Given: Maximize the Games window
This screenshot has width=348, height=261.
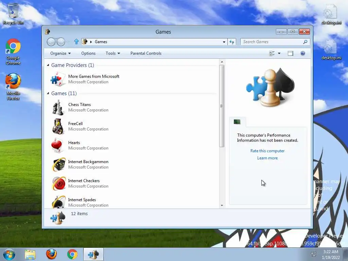Looking at the screenshot, I should (x=293, y=32).
